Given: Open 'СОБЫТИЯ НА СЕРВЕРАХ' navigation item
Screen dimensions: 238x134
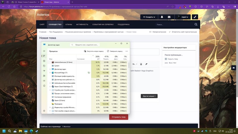Looking at the screenshot, I should [103, 24].
